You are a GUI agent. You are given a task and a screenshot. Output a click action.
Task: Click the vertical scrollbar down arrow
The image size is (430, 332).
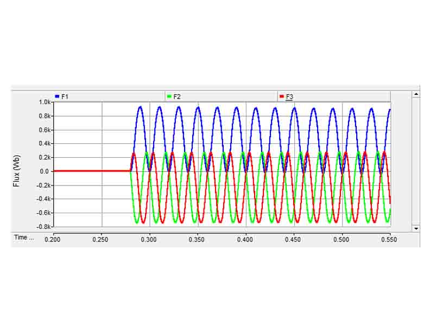[x=416, y=228]
